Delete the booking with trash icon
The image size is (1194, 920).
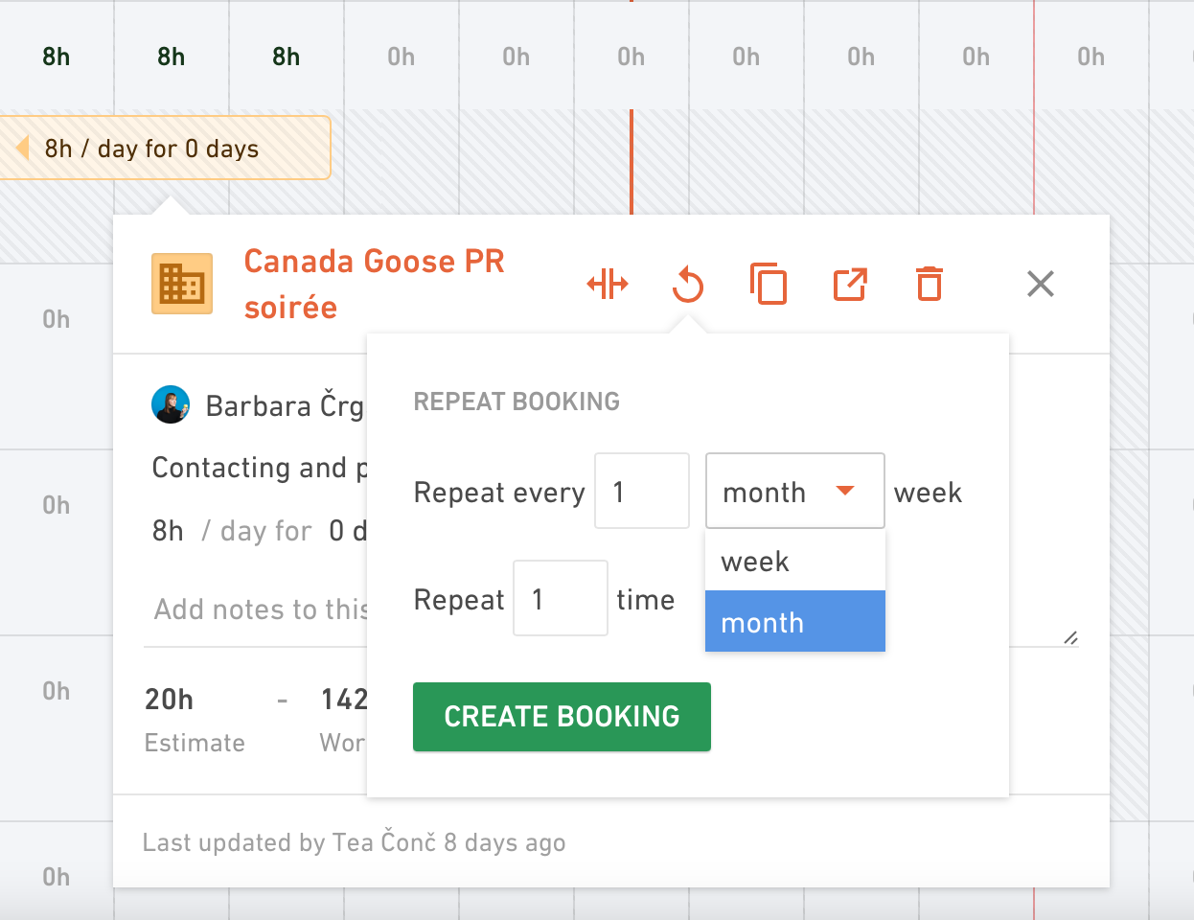[930, 284]
